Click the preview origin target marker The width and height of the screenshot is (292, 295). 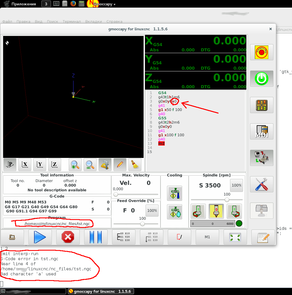[x=7, y=43]
